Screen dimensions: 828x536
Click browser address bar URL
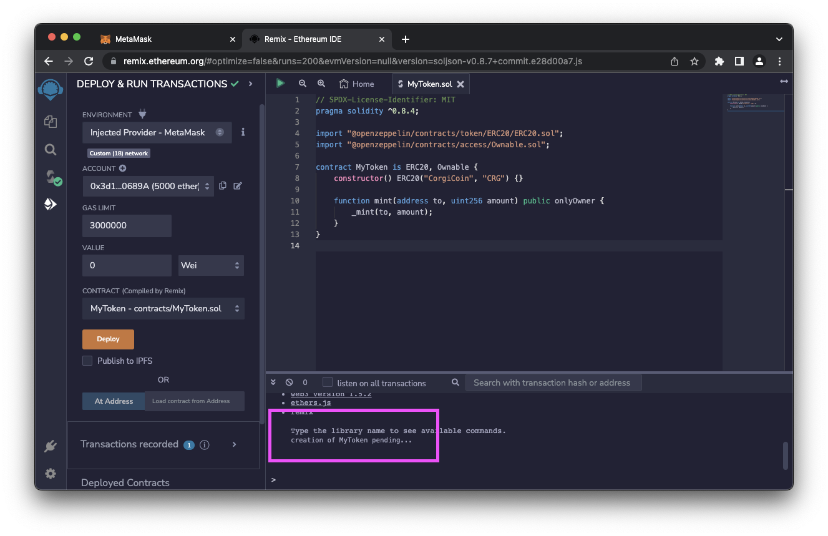pos(353,61)
